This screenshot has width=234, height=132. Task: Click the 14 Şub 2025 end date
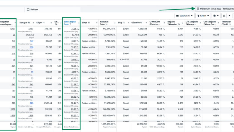(x=124, y=59)
